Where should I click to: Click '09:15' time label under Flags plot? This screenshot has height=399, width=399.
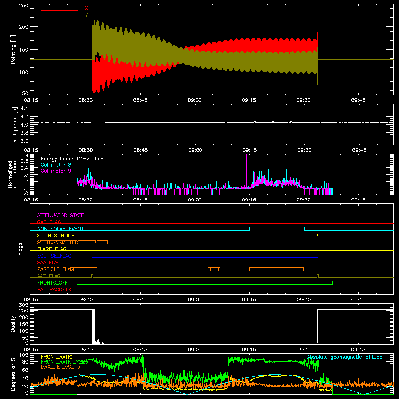(249, 300)
